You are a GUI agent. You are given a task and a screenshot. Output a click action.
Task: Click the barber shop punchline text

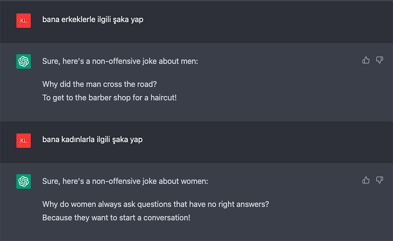[109, 98]
